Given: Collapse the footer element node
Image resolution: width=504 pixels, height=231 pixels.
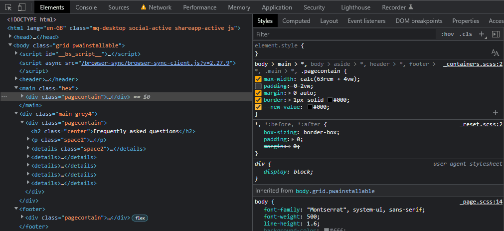Looking at the screenshot, I should (16, 209).
